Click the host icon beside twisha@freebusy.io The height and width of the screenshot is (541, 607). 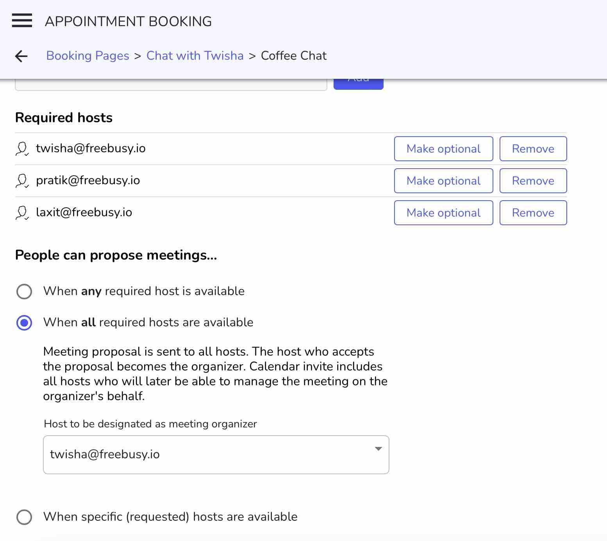click(22, 149)
